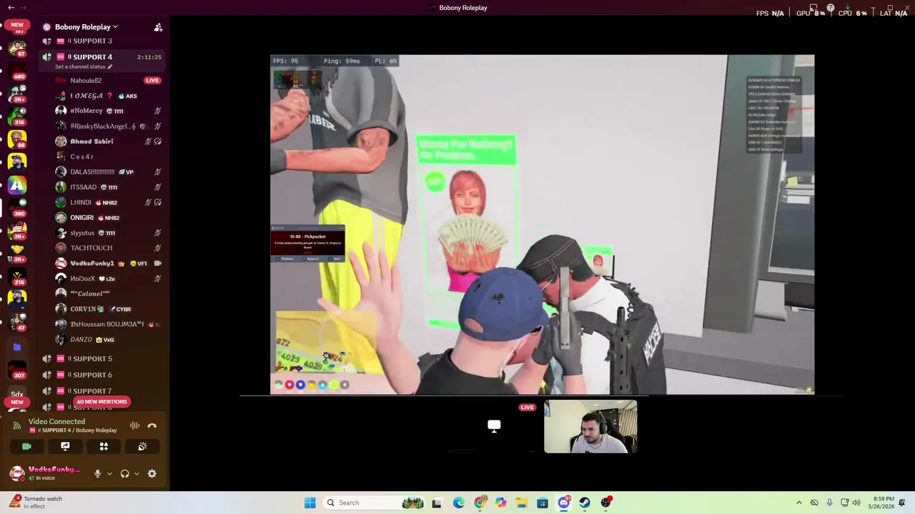
Task: Open the connection signal quality icon
Action: tap(17, 425)
